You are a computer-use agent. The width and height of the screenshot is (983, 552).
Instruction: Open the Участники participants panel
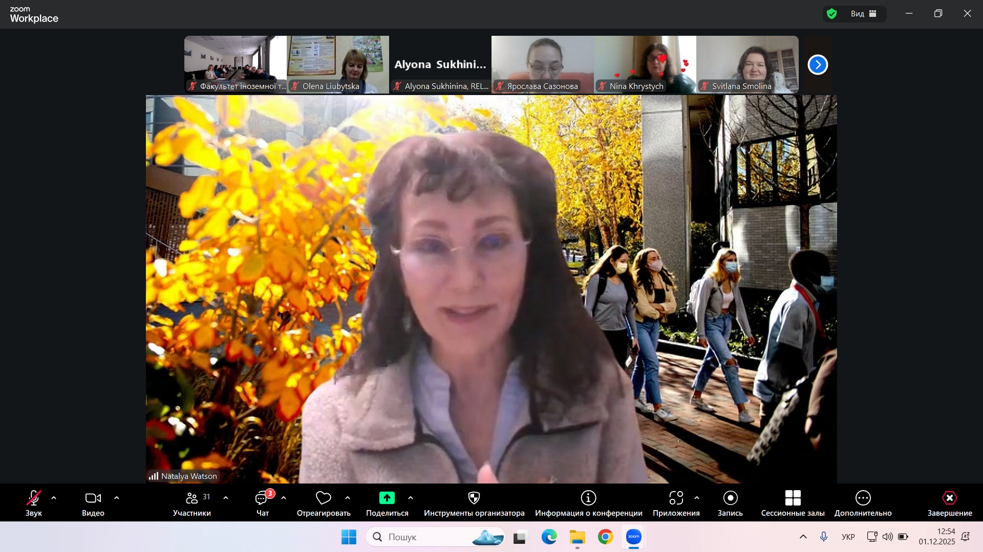coord(191,498)
